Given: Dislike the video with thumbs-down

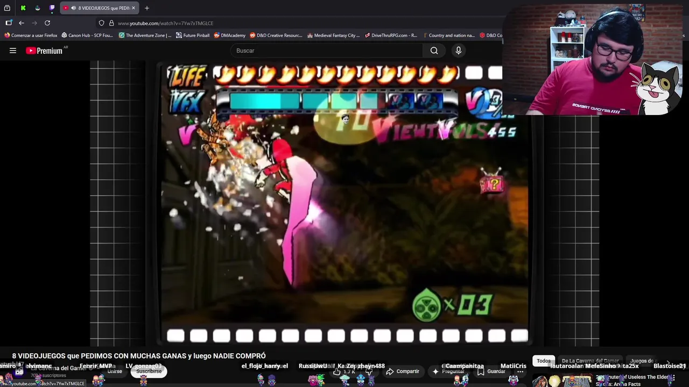Looking at the screenshot, I should point(369,371).
